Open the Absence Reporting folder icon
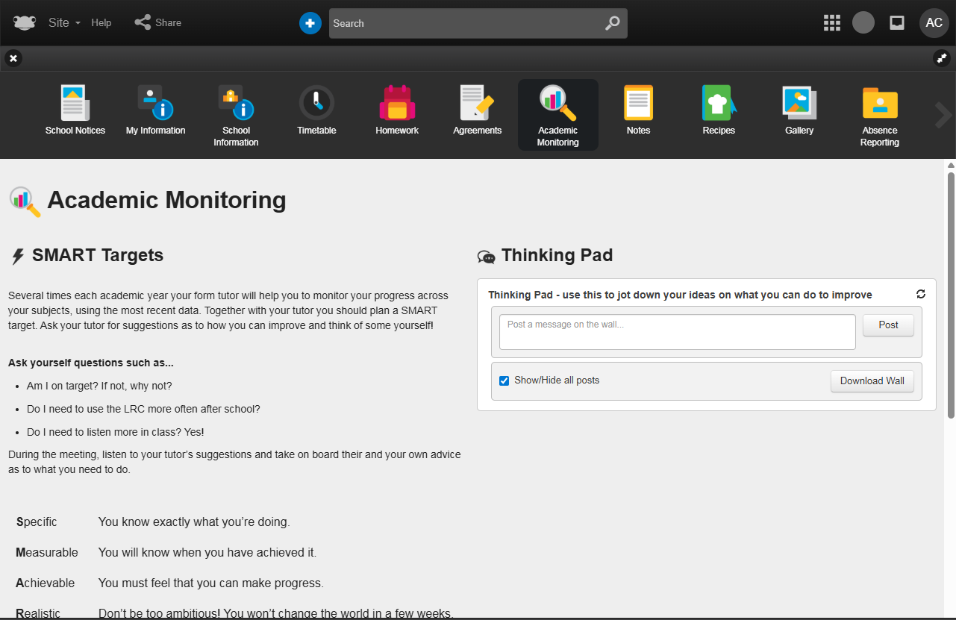 [879, 104]
